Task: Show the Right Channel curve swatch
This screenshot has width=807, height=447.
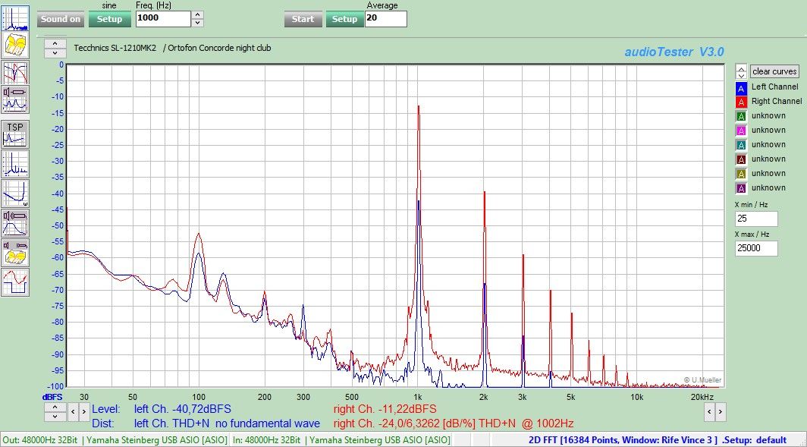Action: coord(741,101)
